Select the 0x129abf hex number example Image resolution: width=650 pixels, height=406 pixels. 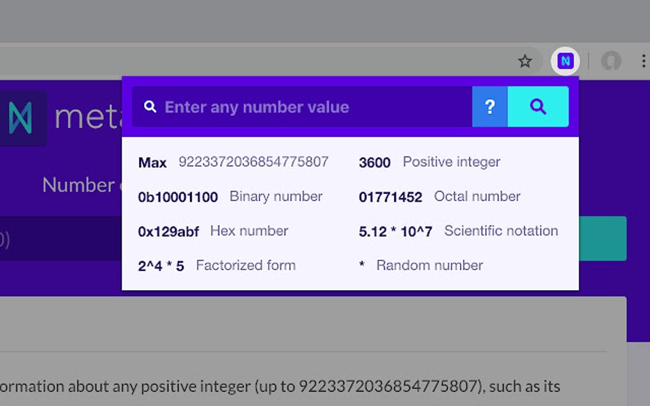168,231
